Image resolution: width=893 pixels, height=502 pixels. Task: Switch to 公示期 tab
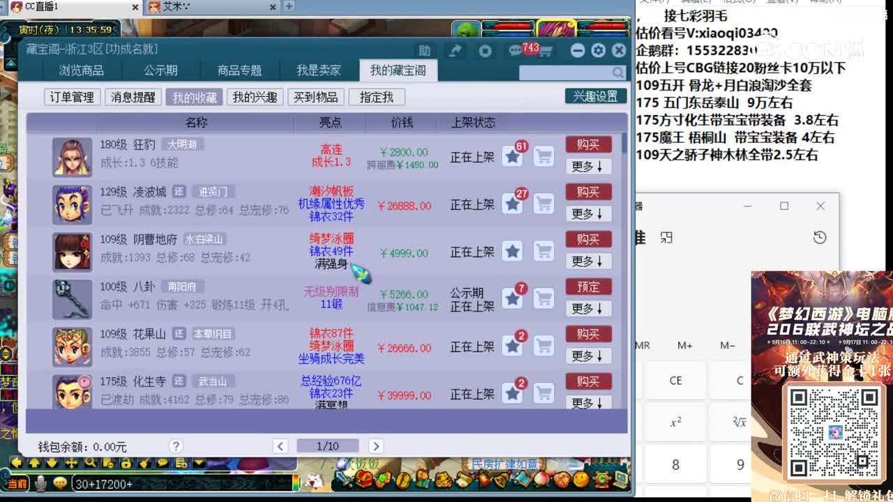point(161,70)
